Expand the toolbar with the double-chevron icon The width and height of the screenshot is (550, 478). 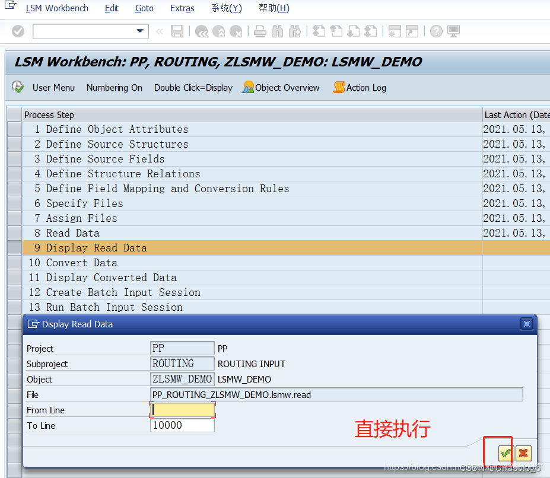pyautogui.click(x=159, y=31)
